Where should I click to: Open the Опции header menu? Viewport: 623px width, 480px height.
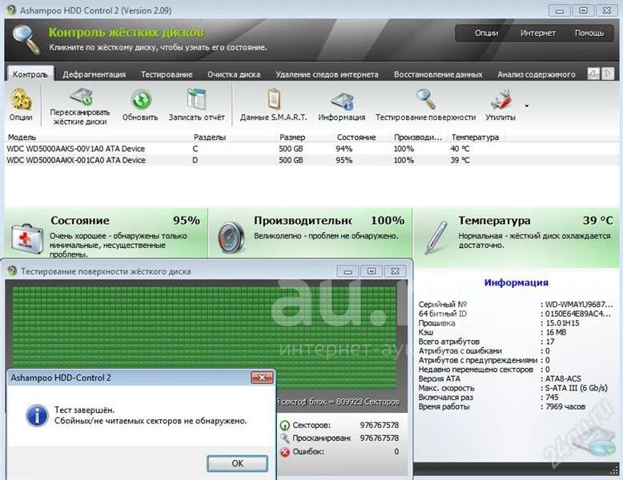[x=486, y=34]
